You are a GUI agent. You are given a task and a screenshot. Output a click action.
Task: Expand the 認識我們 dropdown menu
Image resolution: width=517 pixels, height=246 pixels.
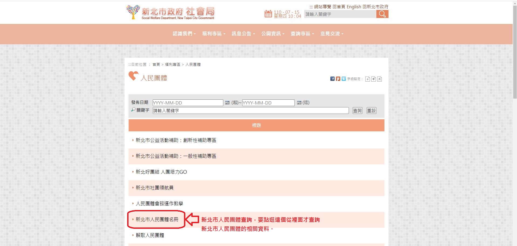[184, 34]
